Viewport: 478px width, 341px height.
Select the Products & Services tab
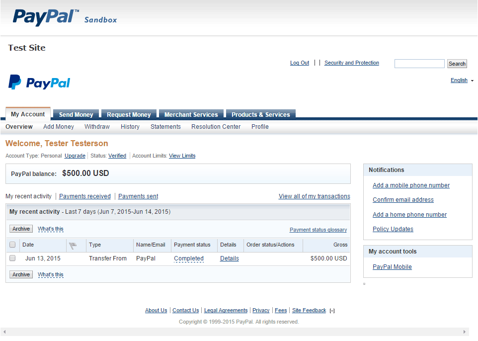(x=261, y=115)
